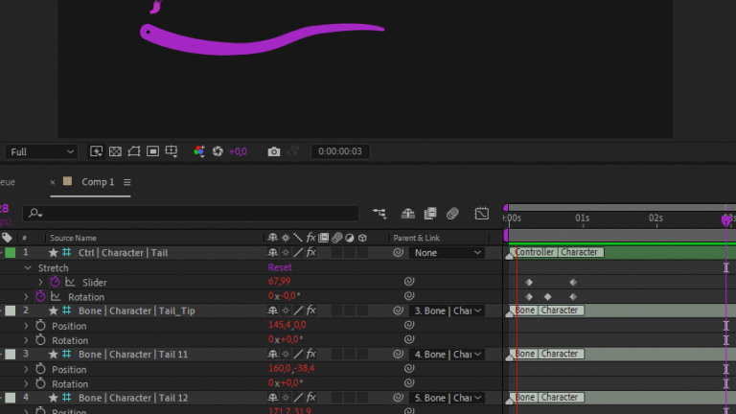Collapse the Stretch effect group
The height and width of the screenshot is (414, 736).
[28, 268]
